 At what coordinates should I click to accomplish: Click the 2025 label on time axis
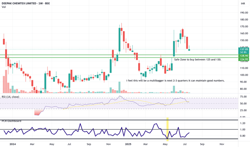pyautogui.click(x=128, y=144)
